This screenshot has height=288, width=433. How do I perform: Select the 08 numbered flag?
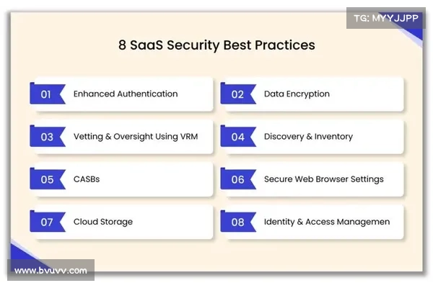pyautogui.click(x=238, y=221)
